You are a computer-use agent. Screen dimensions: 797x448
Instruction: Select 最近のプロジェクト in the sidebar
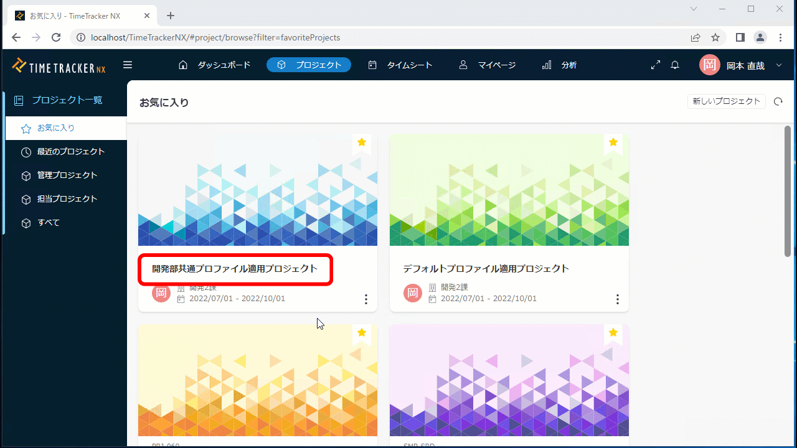pyautogui.click(x=70, y=152)
